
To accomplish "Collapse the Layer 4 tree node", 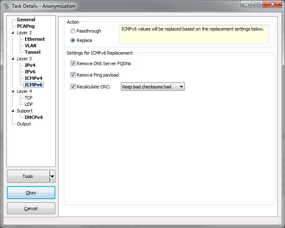I will [13, 91].
